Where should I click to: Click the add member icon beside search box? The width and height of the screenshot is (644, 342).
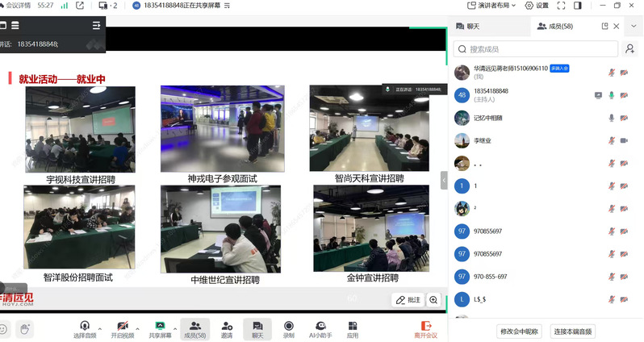629,49
